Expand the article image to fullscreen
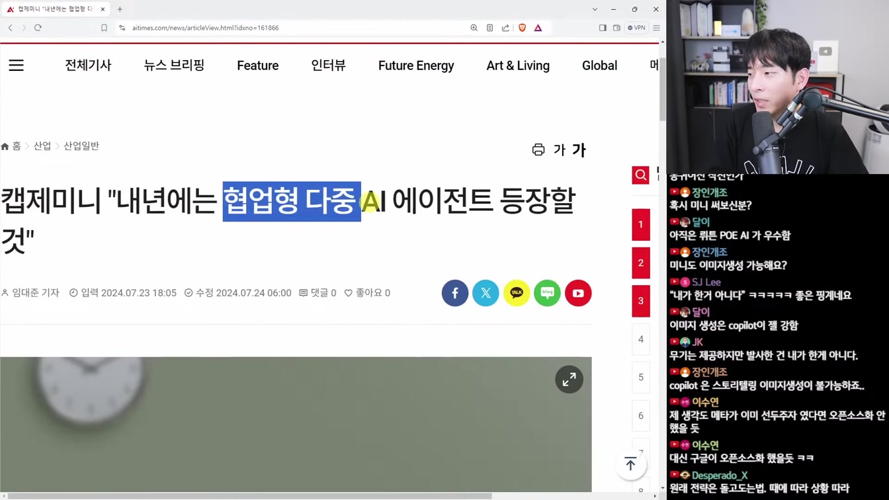 569,380
